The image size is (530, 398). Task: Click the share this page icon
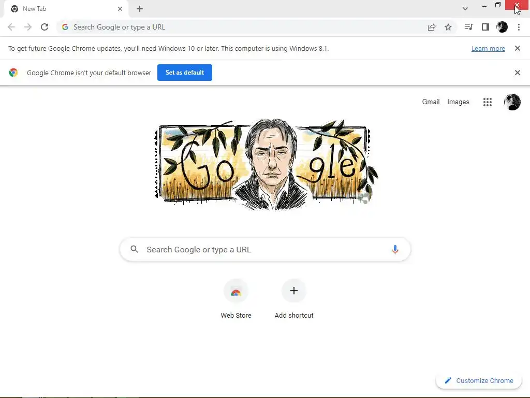tap(432, 27)
